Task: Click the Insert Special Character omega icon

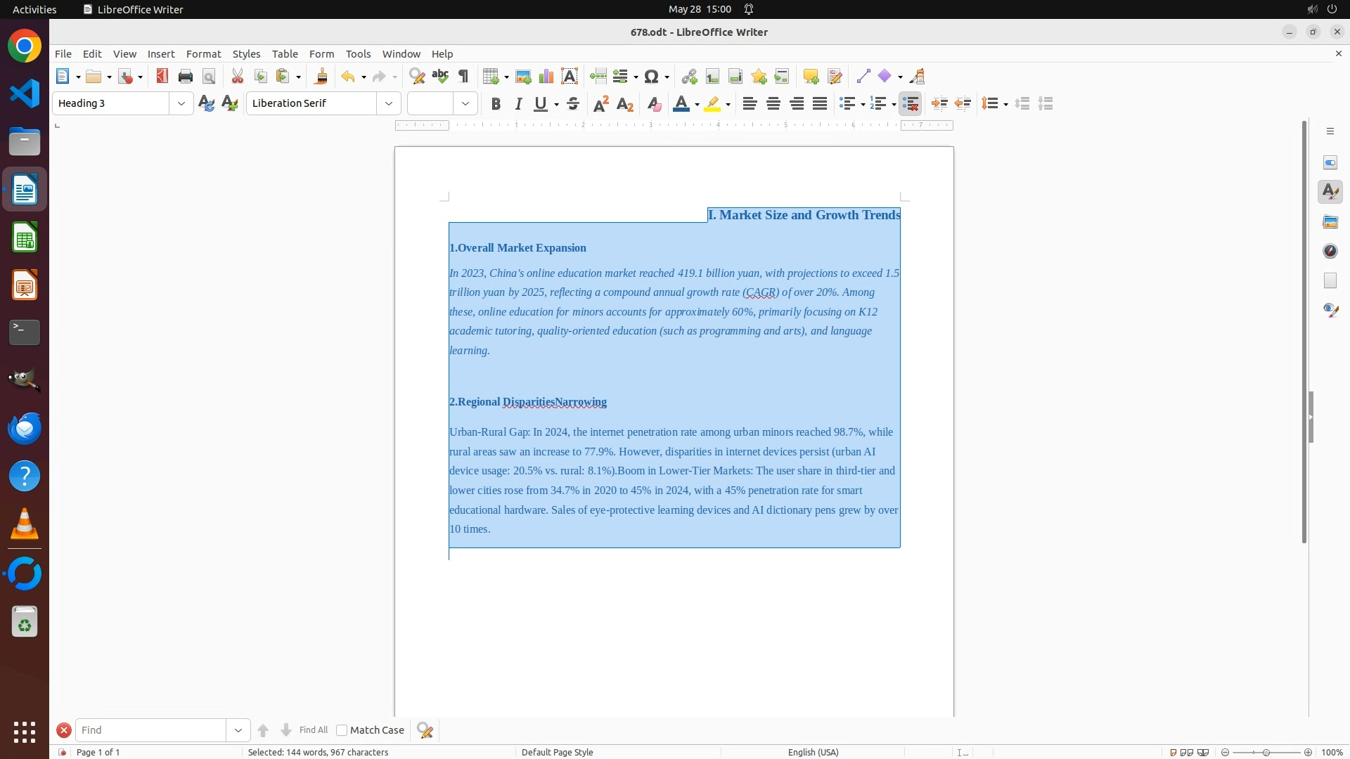Action: [652, 77]
